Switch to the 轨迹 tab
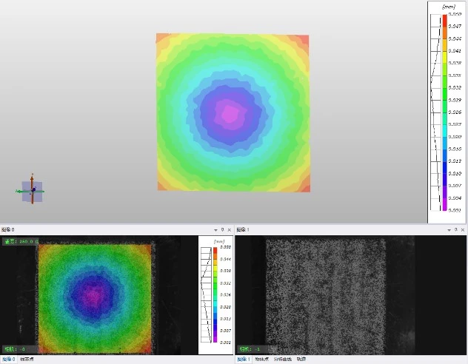The width and height of the screenshot is (468, 364). point(301,360)
